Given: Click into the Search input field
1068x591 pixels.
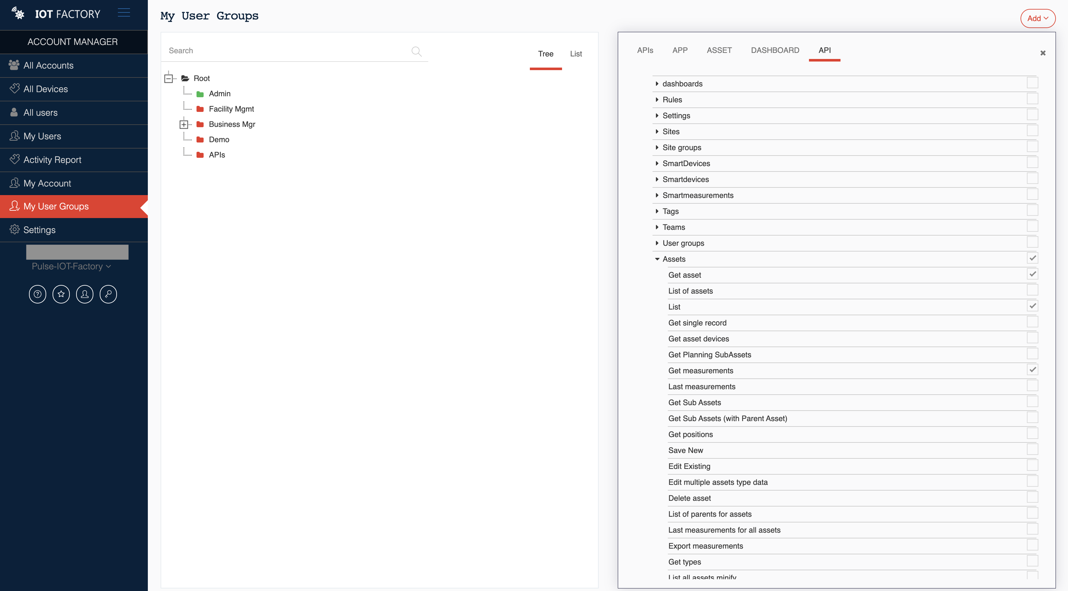Looking at the screenshot, I should [286, 51].
